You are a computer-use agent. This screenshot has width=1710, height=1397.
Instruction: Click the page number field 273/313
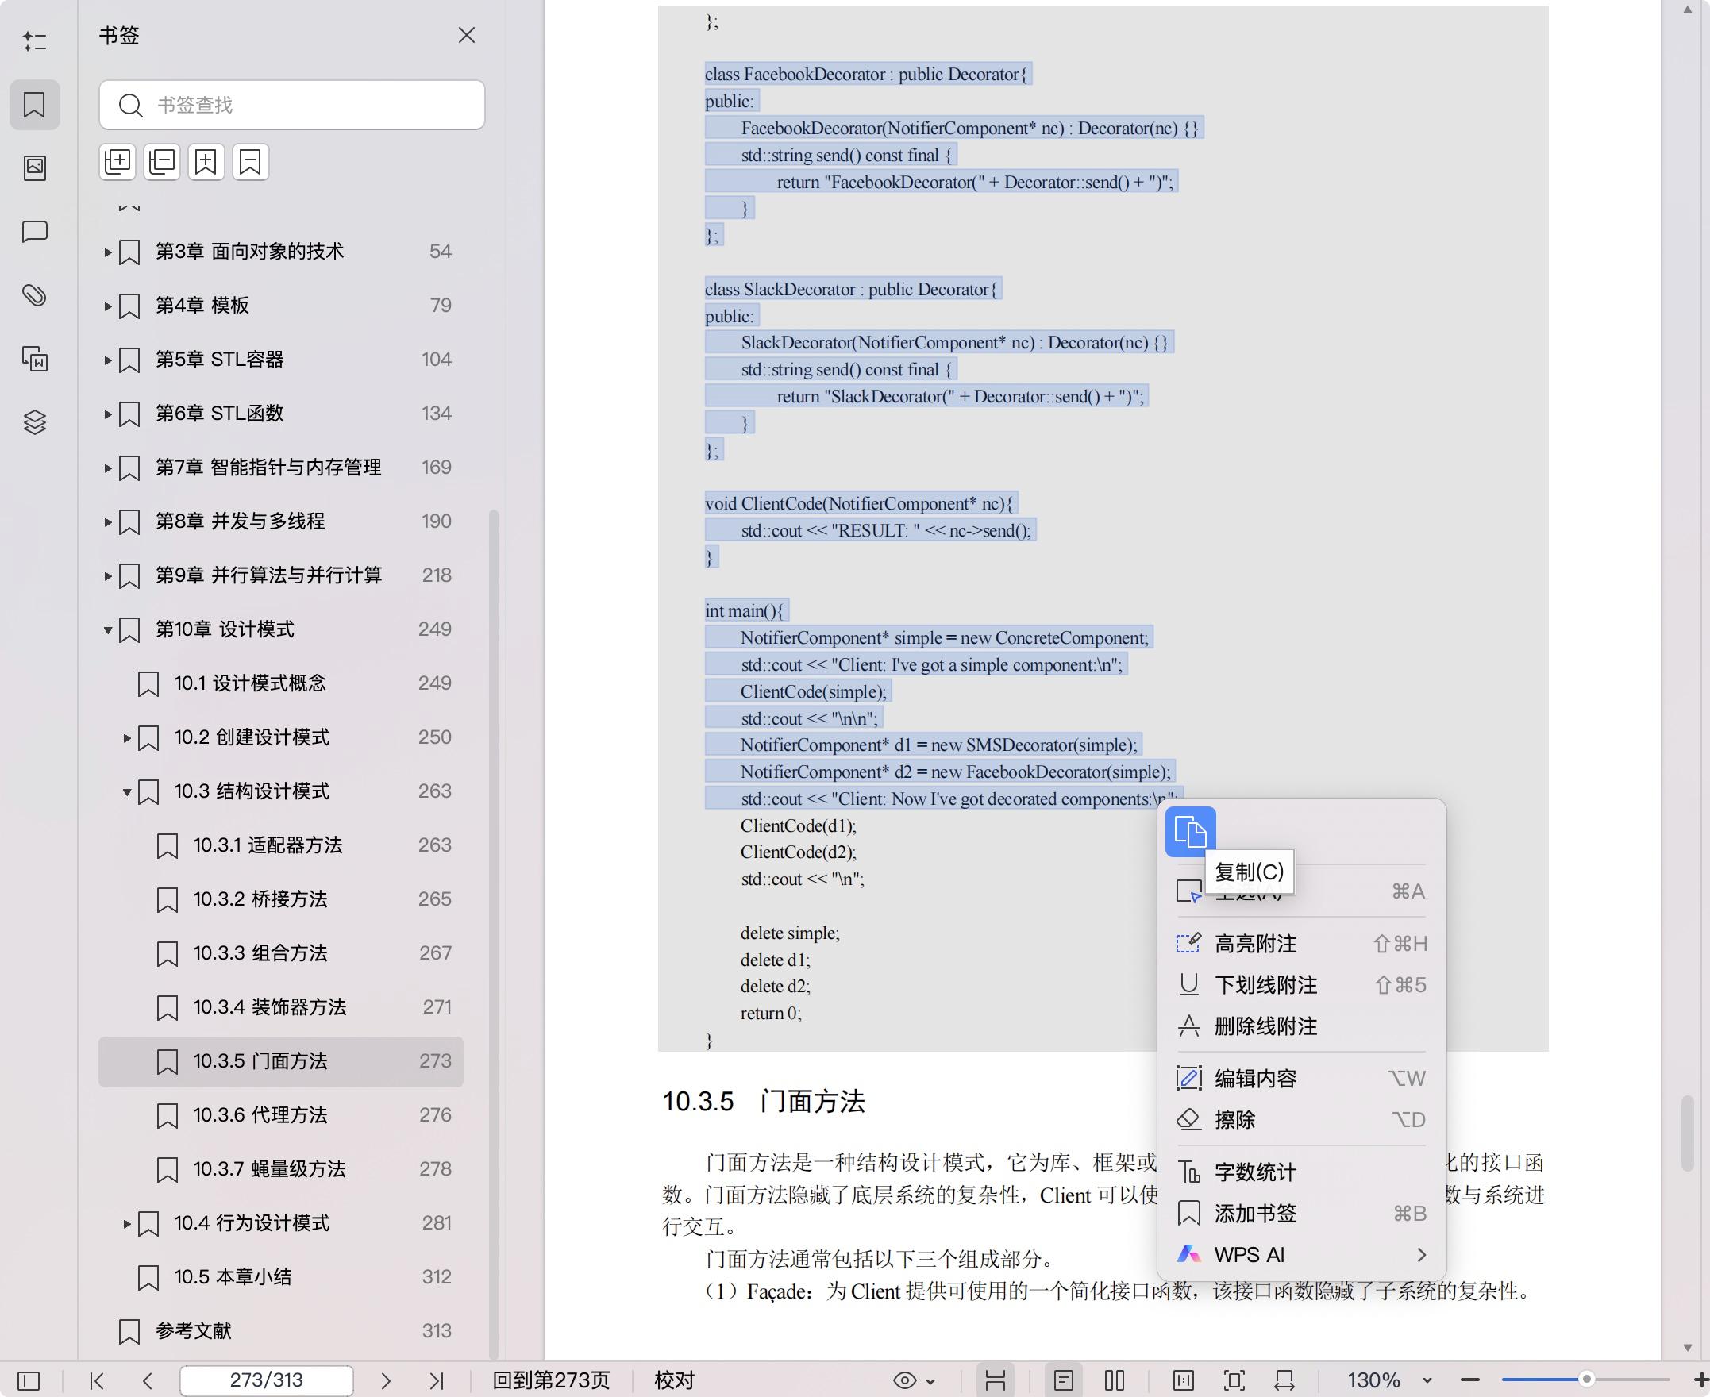[x=267, y=1380]
